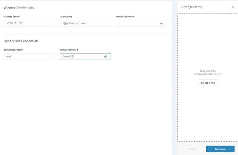The width and height of the screenshot is (238, 155).
Task: Click the Select a File button
Action: 208,83
